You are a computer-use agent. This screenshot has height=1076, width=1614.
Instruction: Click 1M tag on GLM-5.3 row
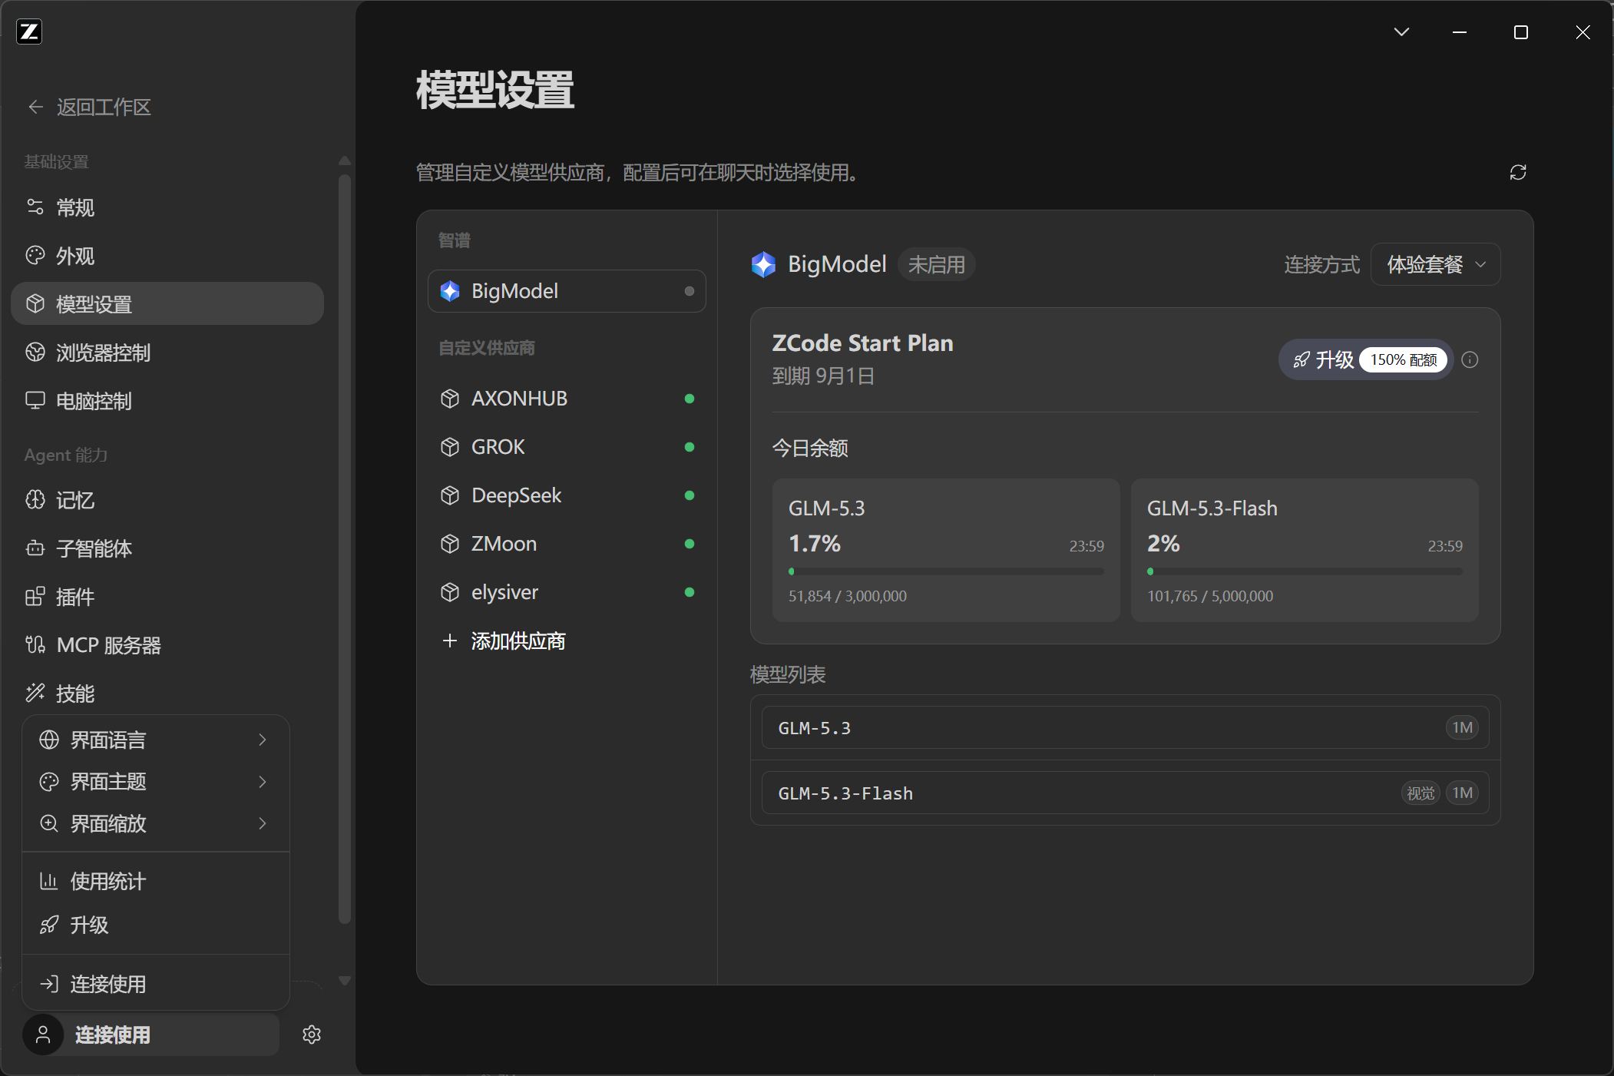point(1462,727)
